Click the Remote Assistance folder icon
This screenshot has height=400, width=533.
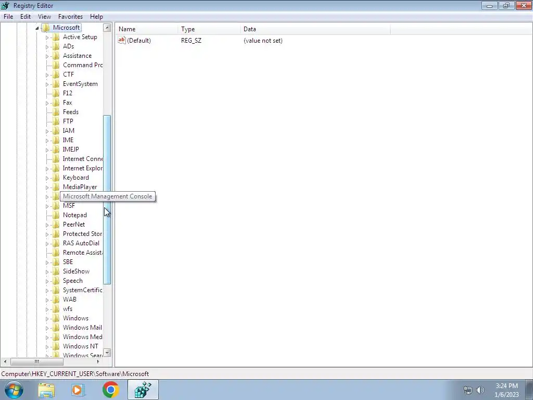pyautogui.click(x=56, y=253)
